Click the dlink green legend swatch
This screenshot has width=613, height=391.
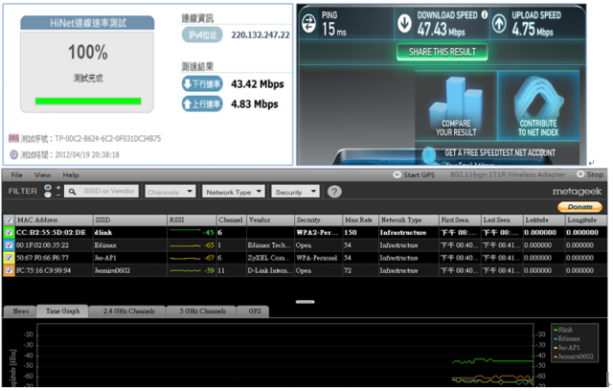pyautogui.click(x=556, y=330)
